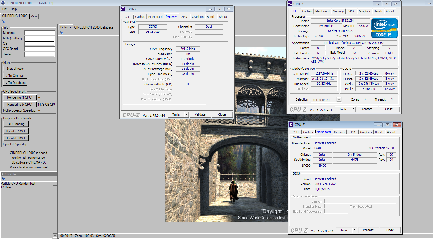Open Caches tab in the Memory CPU-Z window
Viewport: 433px width, 239px height.
[140, 17]
